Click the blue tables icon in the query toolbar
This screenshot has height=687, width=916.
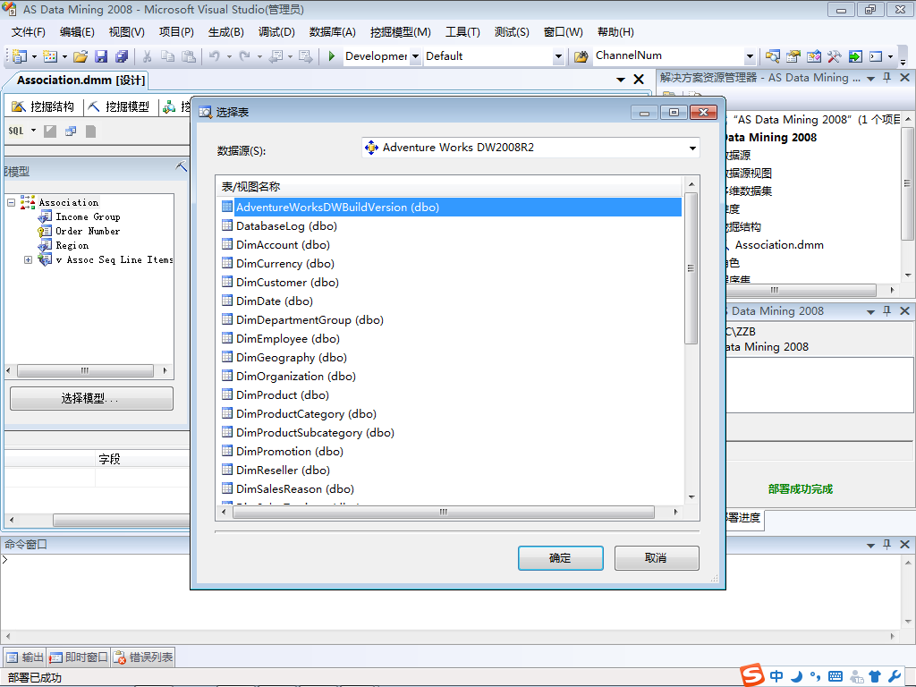(x=71, y=131)
